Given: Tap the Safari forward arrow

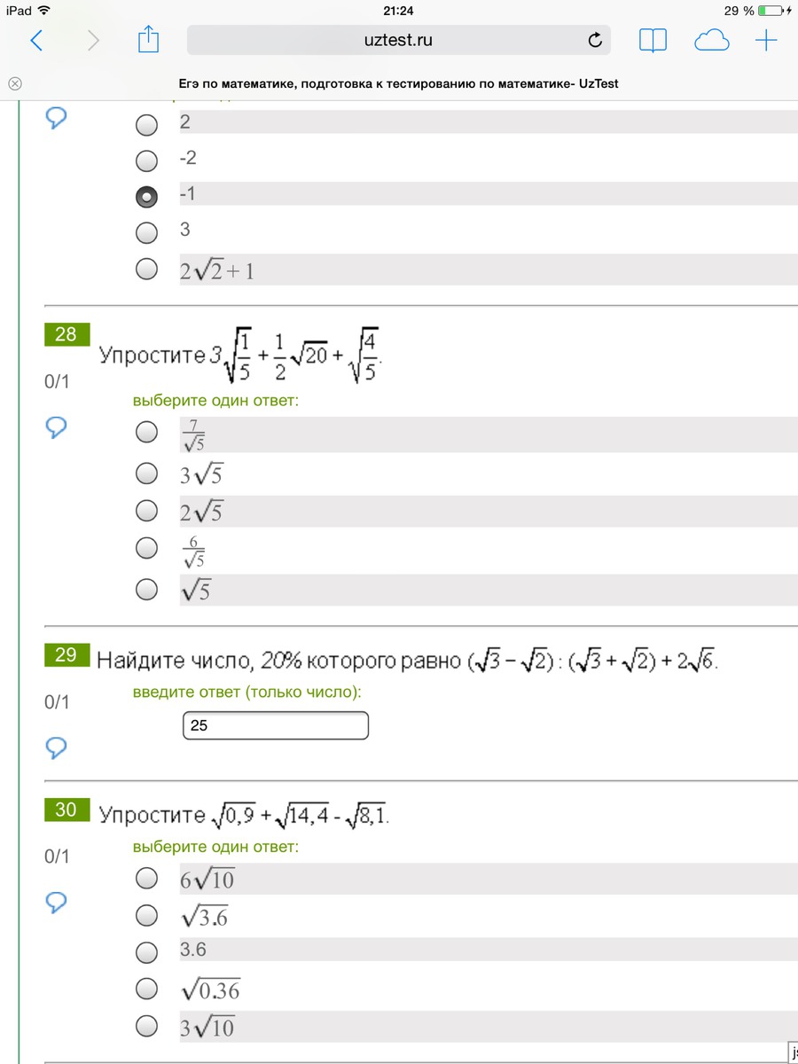Looking at the screenshot, I should (93, 40).
